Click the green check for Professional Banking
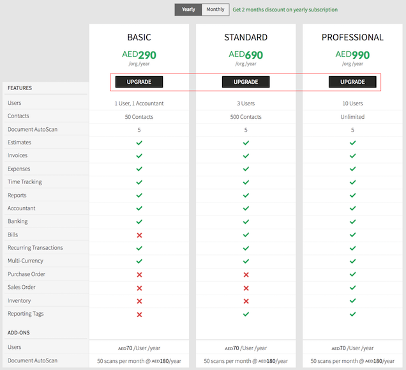 [352, 222]
